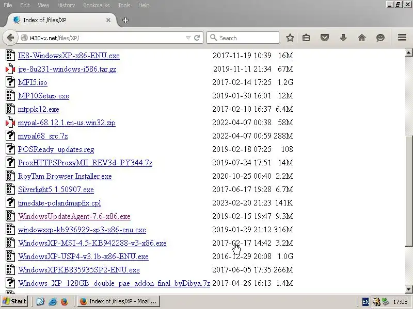Reload the page with the refresh icon
This screenshot has width=413, height=309.
[197, 38]
